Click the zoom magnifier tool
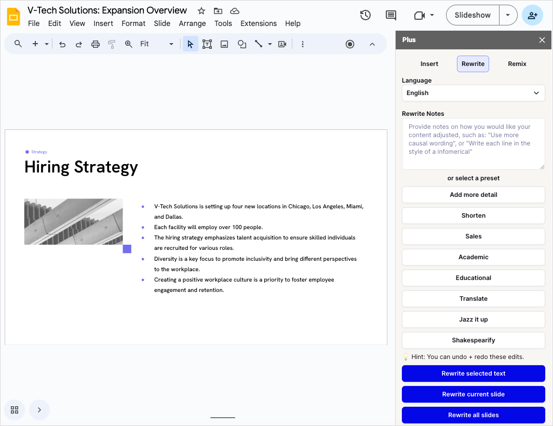 click(x=129, y=44)
